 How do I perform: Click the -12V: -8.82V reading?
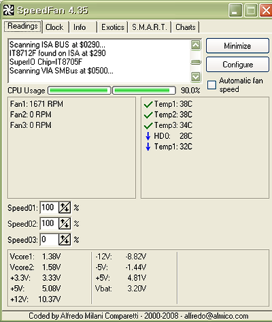(x=121, y=257)
